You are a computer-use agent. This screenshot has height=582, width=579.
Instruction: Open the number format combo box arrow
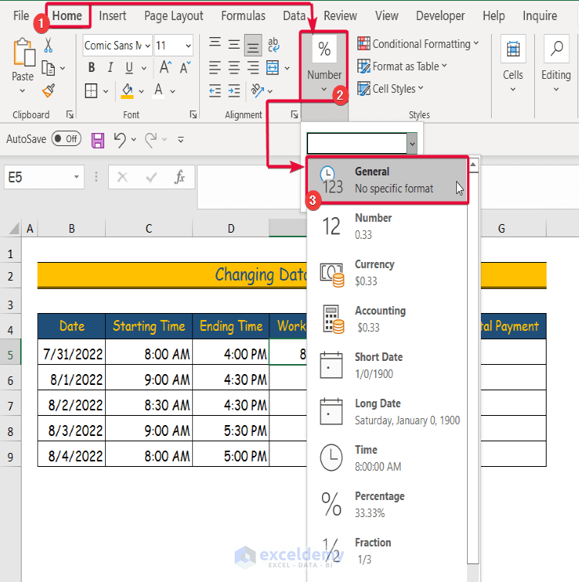pos(411,143)
